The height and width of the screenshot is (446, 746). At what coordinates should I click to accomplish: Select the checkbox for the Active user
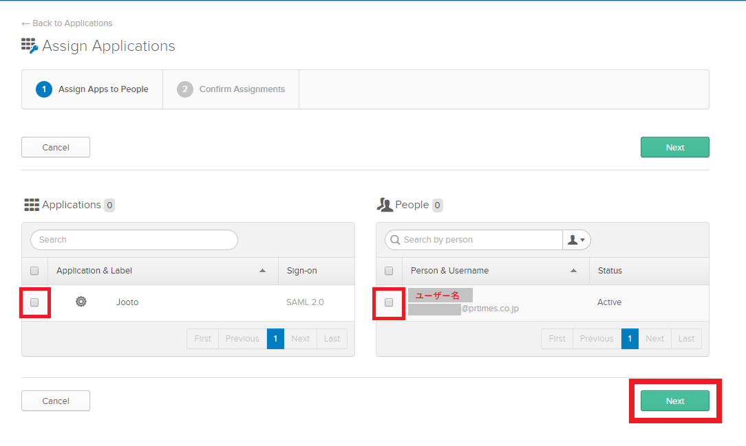coord(389,302)
